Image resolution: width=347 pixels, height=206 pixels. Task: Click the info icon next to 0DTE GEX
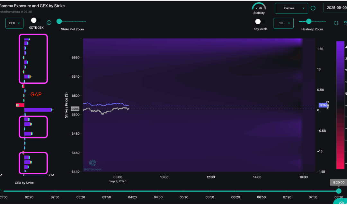(49, 22)
